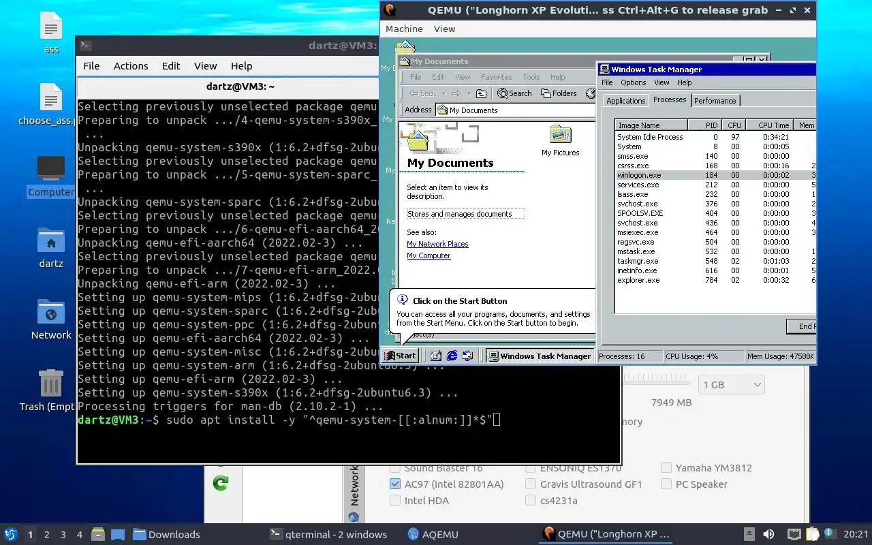Select SPOOLSV.EXE process row
The width and height of the screenshot is (872, 545).
(715, 213)
